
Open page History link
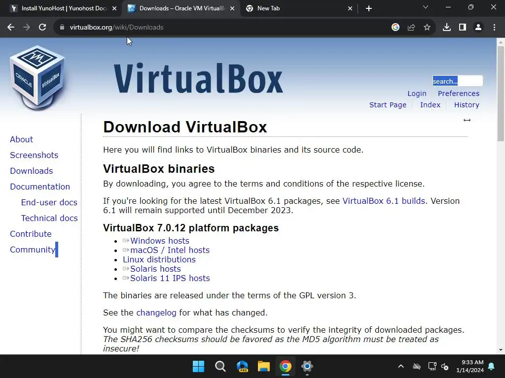(467, 105)
